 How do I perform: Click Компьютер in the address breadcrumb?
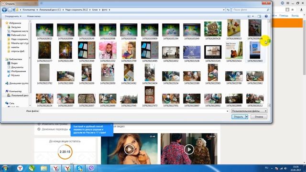(29, 10)
